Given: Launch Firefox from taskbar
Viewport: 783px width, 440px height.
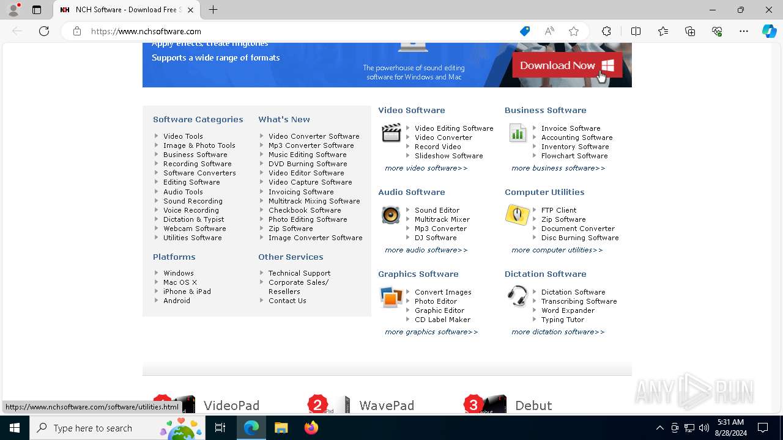Looking at the screenshot, I should (x=311, y=428).
